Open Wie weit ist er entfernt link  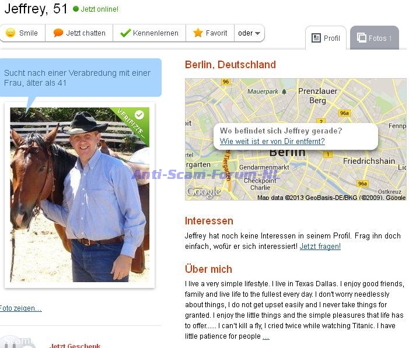[272, 141]
